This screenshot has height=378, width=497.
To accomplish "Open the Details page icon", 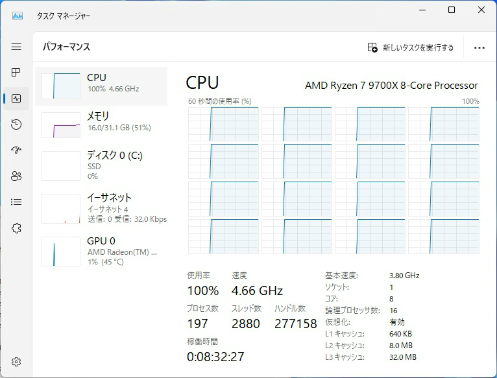I will point(16,202).
